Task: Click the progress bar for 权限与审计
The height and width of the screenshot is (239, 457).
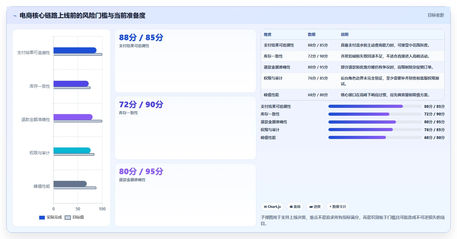Action: tap(375, 130)
